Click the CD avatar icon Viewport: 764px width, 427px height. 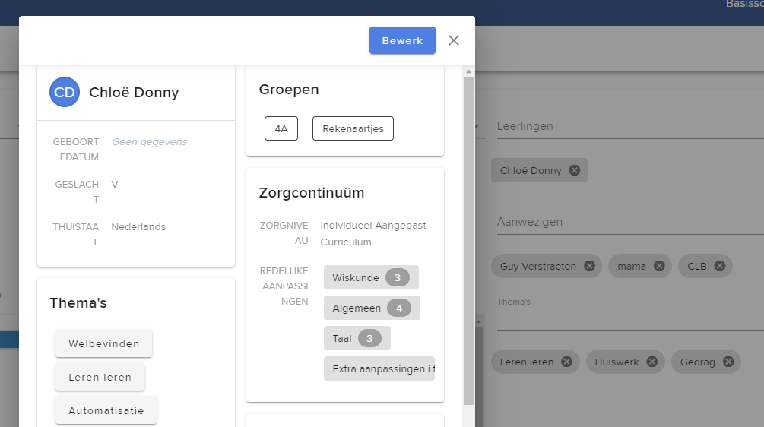65,93
